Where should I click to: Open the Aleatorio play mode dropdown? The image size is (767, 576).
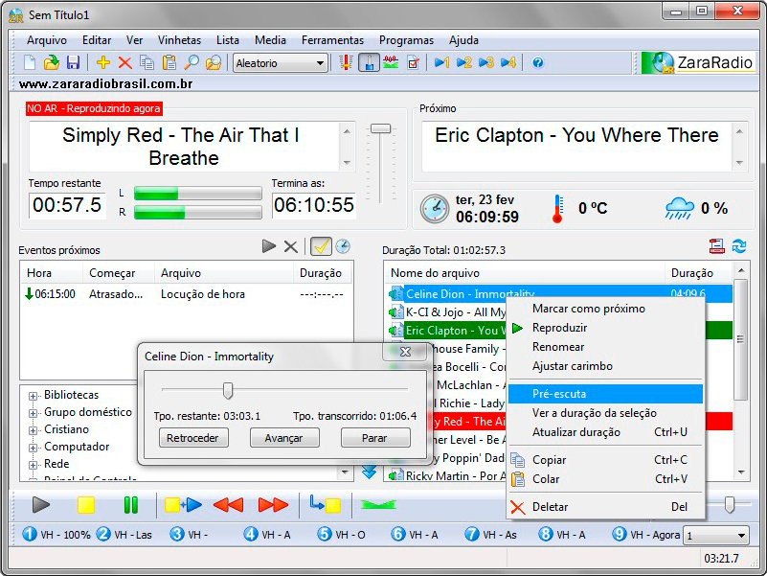[280, 63]
